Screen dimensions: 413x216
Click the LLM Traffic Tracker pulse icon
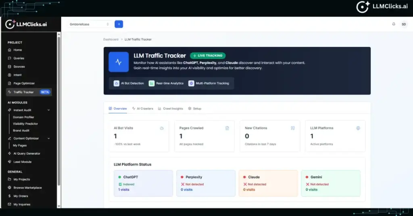pyautogui.click(x=119, y=62)
